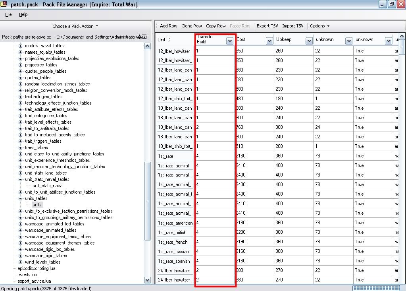The height and width of the screenshot is (291, 406).
Task: Click the Pack File Manager title bar icon
Action: point(5,4)
